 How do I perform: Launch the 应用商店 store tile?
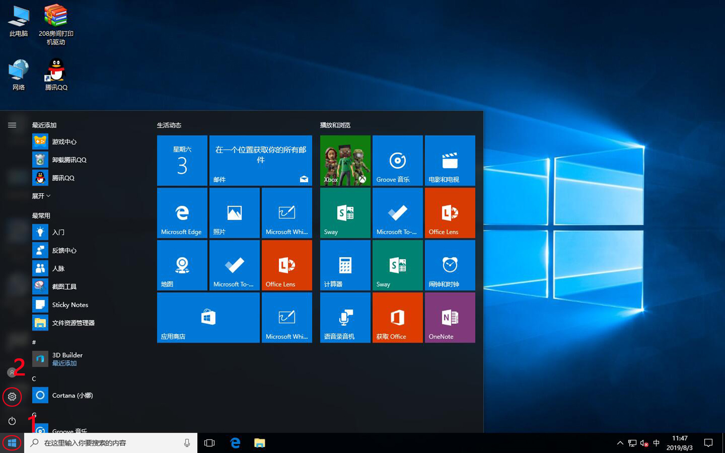coord(208,318)
